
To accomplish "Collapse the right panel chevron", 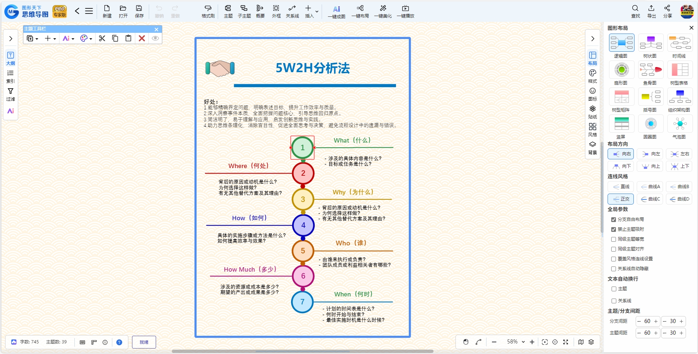I will coord(593,39).
